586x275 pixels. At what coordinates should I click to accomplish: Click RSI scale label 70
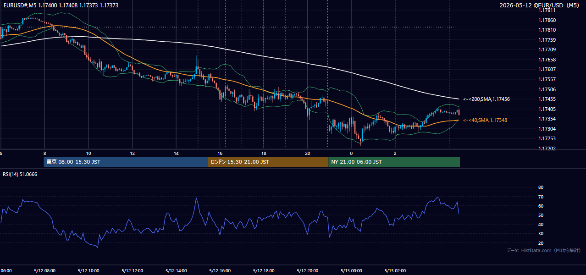[x=541, y=197]
